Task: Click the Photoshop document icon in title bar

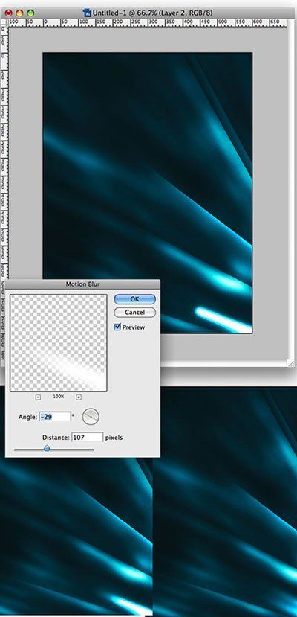Action: click(x=87, y=13)
